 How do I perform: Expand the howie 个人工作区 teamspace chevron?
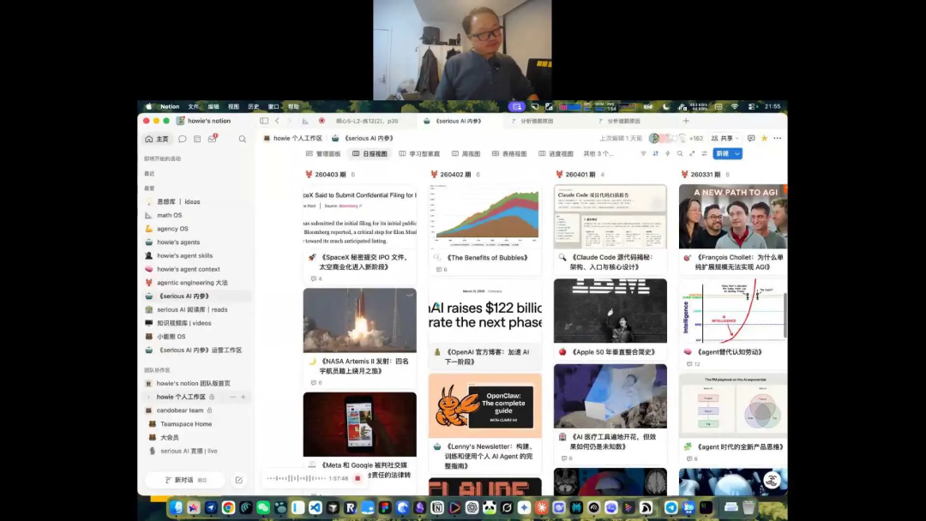click(148, 397)
